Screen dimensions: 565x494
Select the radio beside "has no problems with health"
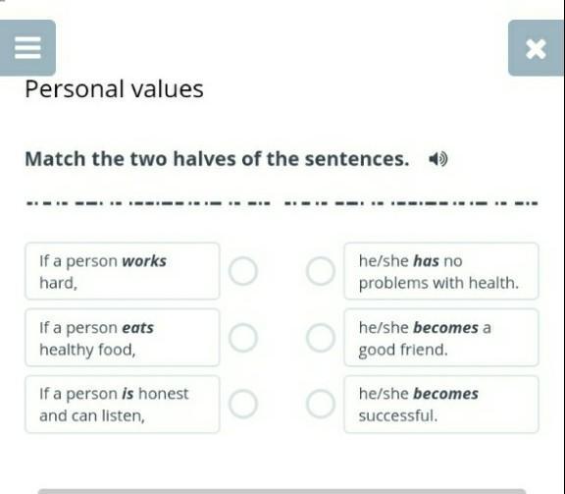pos(321,271)
